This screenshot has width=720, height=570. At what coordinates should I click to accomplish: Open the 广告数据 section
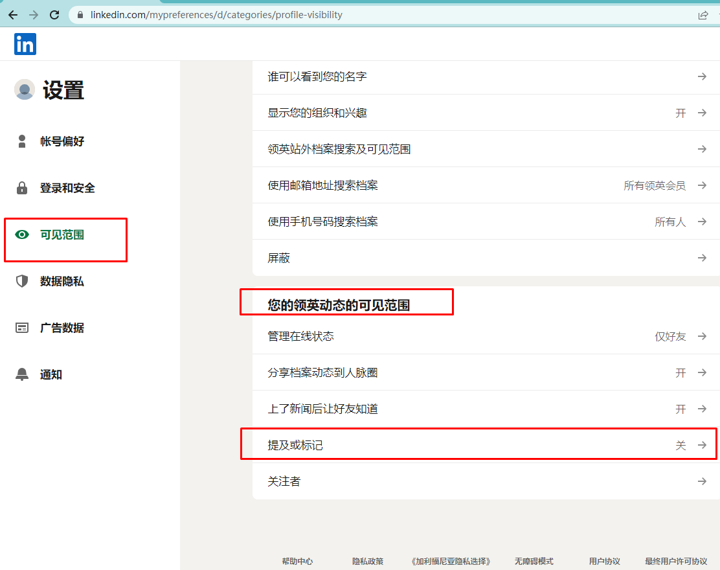tap(63, 328)
